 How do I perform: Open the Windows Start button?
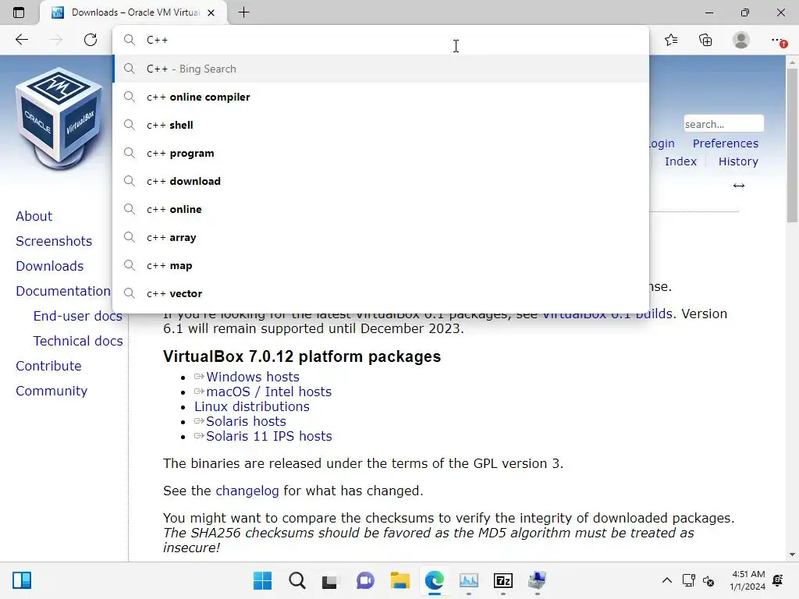262,580
